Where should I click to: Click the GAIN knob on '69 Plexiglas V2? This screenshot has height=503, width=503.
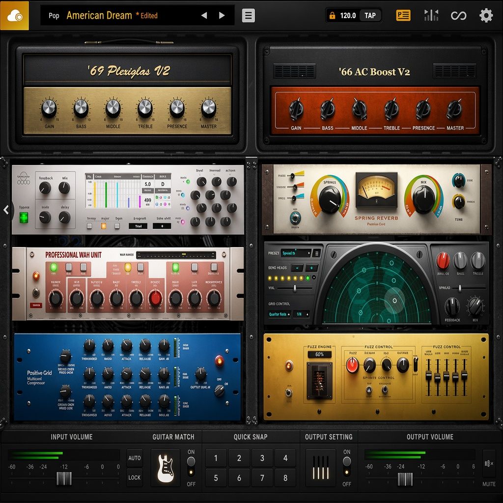[49, 108]
